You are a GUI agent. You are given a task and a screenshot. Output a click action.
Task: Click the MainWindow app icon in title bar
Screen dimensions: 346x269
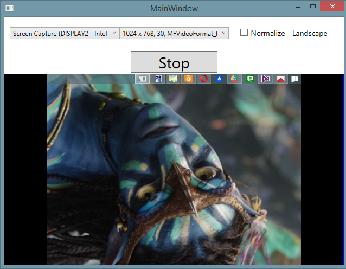(x=9, y=8)
